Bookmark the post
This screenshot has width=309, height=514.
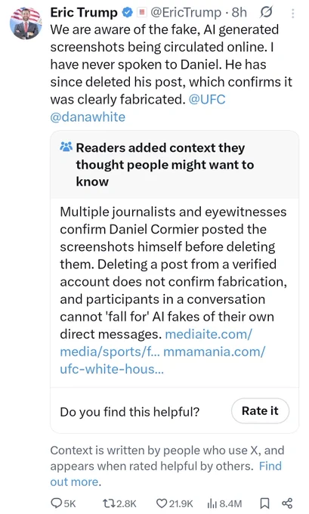tap(264, 503)
